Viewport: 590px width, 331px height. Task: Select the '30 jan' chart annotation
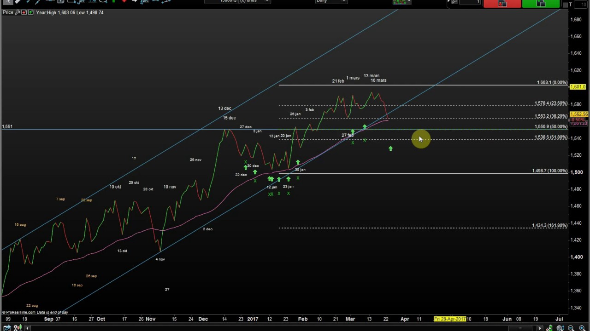300,170
